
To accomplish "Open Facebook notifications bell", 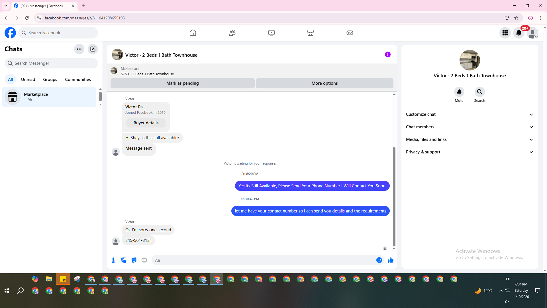I will point(519,33).
